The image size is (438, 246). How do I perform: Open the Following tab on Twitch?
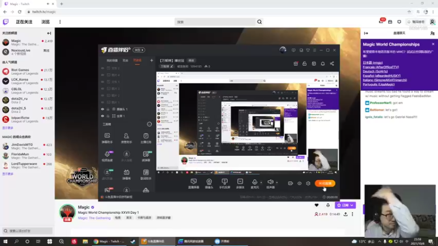24,22
